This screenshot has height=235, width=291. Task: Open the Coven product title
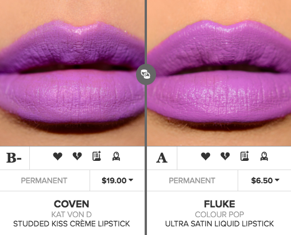[72, 204]
